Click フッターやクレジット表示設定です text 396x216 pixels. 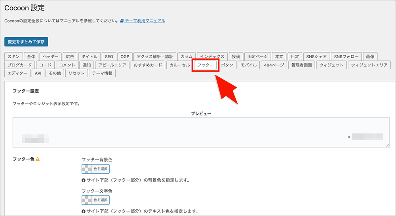tap(46, 104)
